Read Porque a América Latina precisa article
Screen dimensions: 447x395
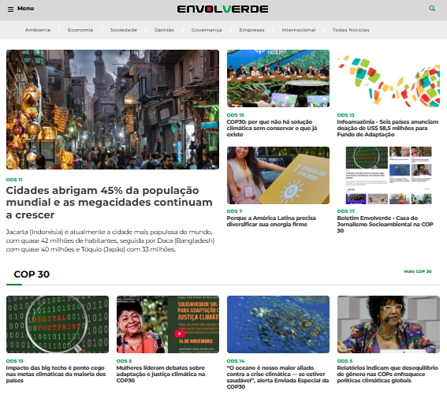(271, 221)
